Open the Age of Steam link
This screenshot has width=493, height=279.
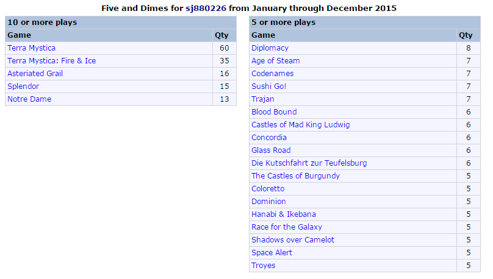point(275,61)
